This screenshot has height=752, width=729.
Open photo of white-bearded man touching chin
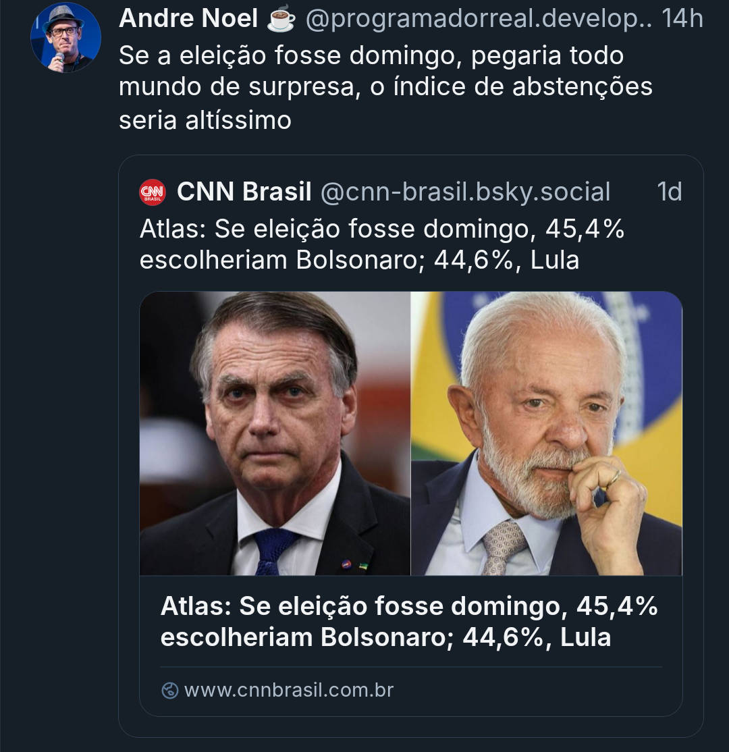click(x=547, y=433)
